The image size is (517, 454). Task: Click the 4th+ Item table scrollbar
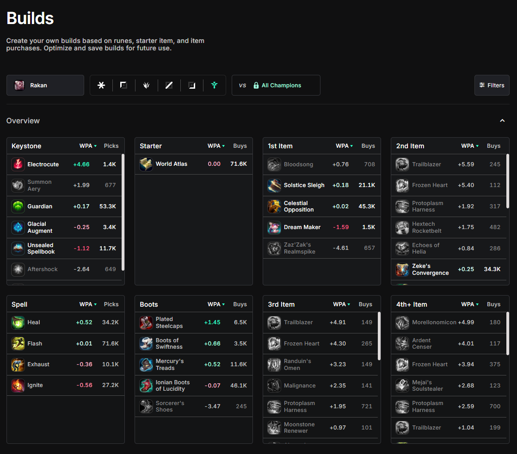[x=508, y=333]
